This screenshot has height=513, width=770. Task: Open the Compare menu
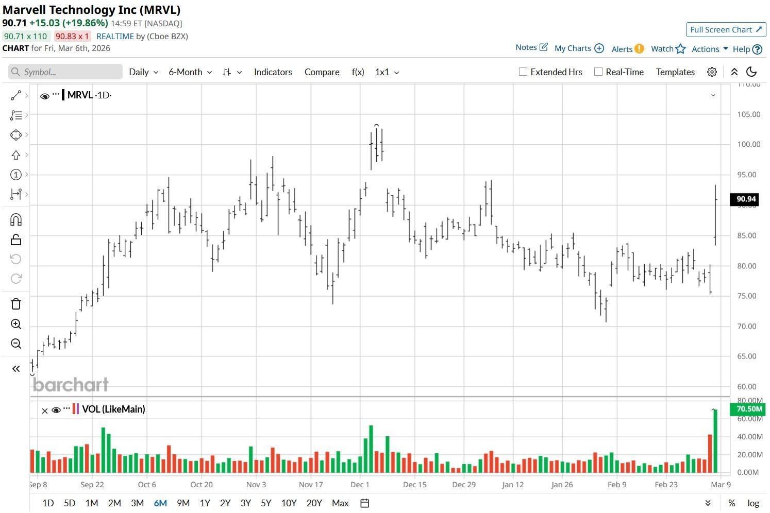coord(322,72)
